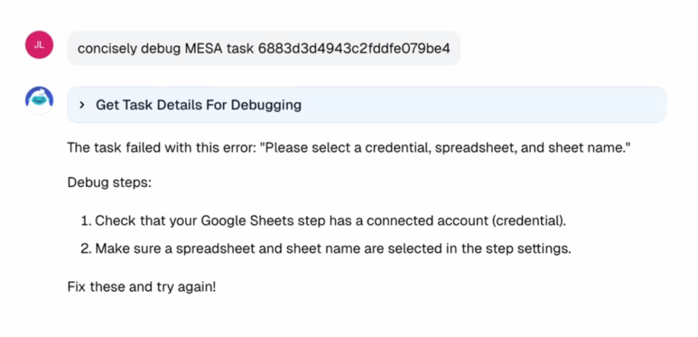Click the task ID 6883d3d4943c2fddfe079be4

pos(354,48)
